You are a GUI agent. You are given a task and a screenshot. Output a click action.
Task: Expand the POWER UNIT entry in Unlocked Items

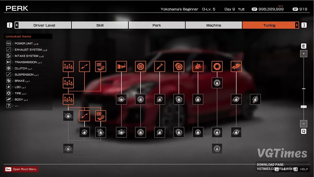point(24,43)
